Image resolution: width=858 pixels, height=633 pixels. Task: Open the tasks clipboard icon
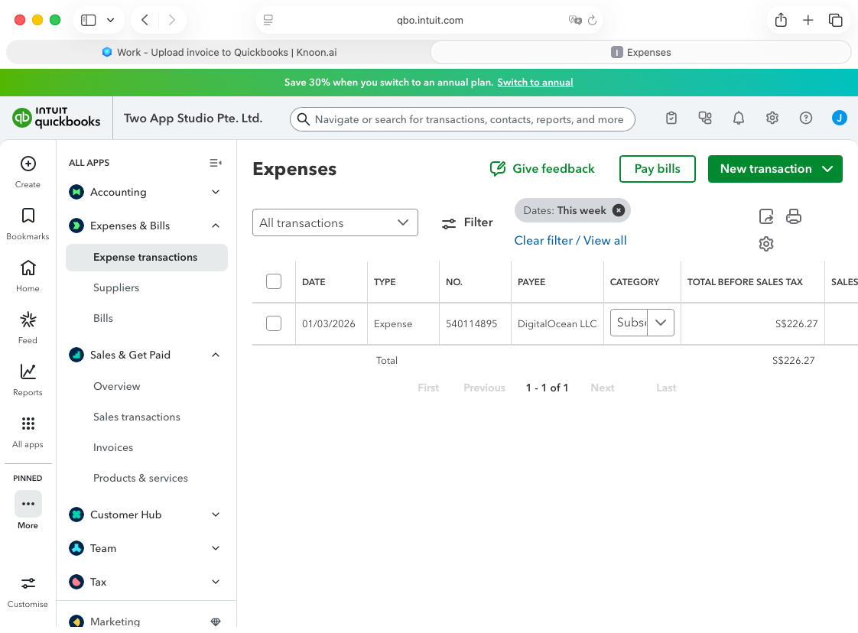tap(671, 118)
